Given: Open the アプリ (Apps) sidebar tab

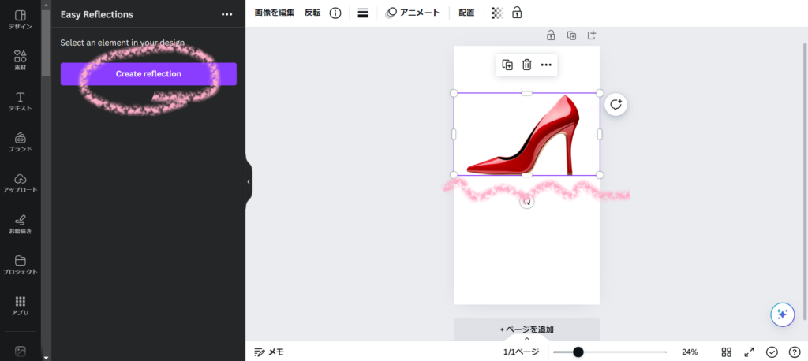Looking at the screenshot, I should (20, 305).
